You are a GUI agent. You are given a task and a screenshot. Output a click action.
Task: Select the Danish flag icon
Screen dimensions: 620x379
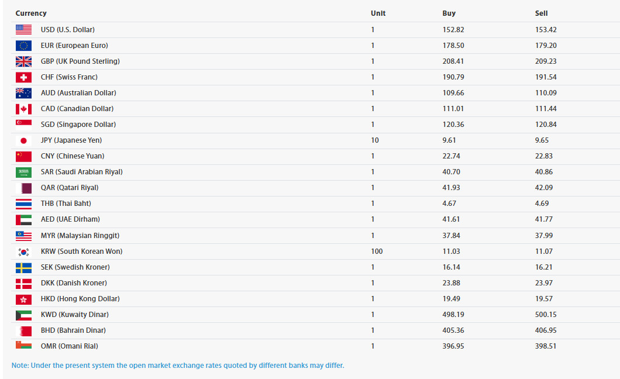(x=24, y=283)
